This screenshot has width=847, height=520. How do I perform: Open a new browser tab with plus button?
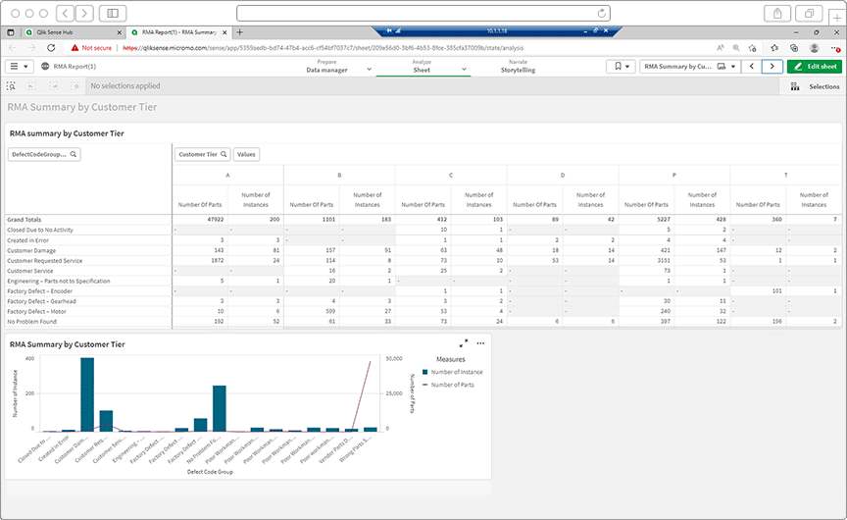click(239, 32)
